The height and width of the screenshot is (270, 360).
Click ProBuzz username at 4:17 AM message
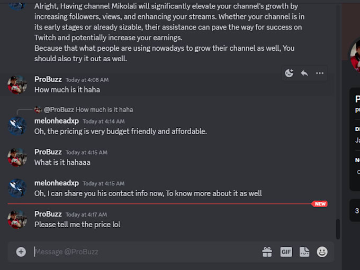point(48,214)
